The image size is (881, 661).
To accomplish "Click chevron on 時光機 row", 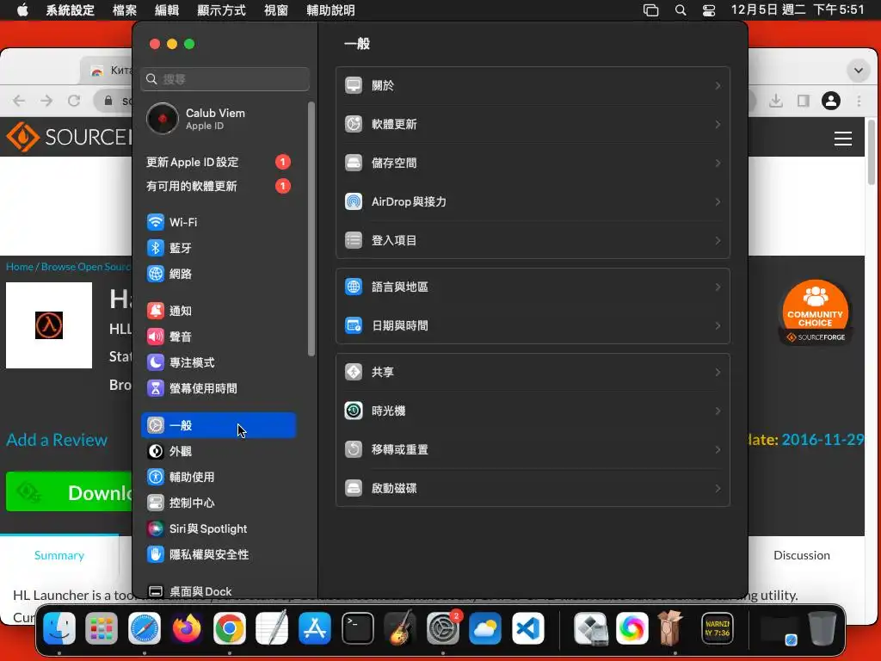I will (718, 411).
